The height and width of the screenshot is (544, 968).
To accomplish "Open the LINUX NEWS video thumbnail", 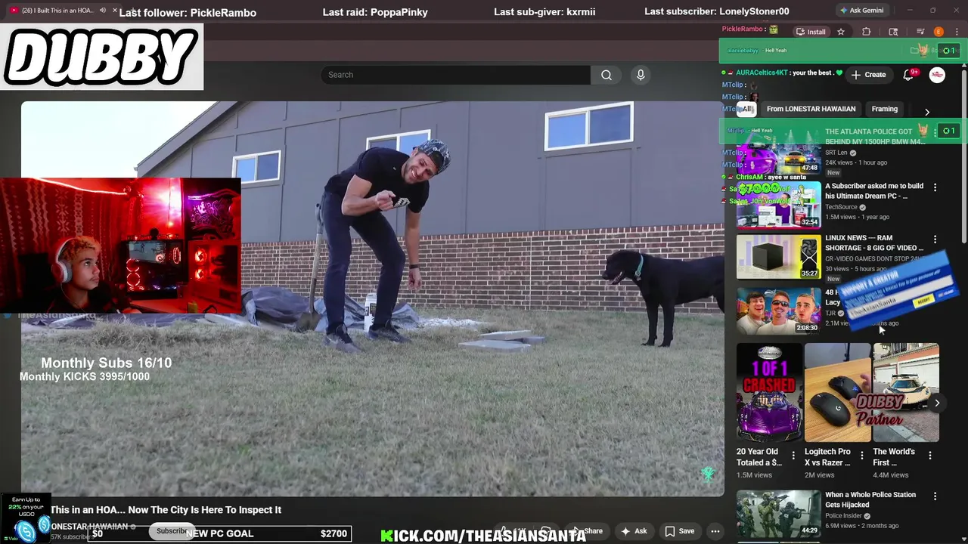I will 778,257.
